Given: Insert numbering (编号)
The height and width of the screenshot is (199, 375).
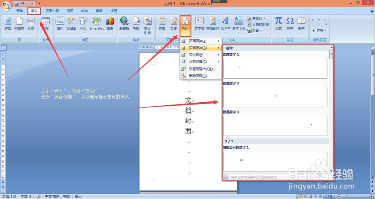Looking at the screenshot, I should [301, 24].
